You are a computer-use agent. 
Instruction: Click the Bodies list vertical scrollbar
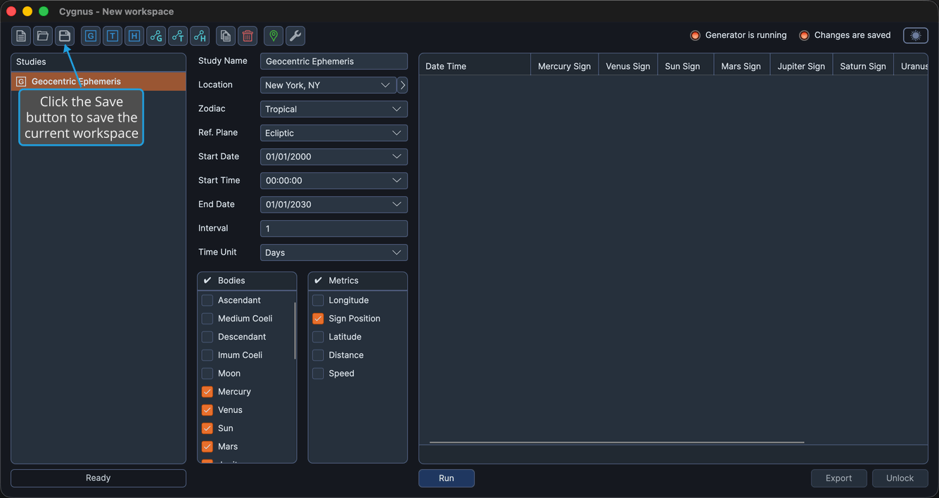(295, 331)
